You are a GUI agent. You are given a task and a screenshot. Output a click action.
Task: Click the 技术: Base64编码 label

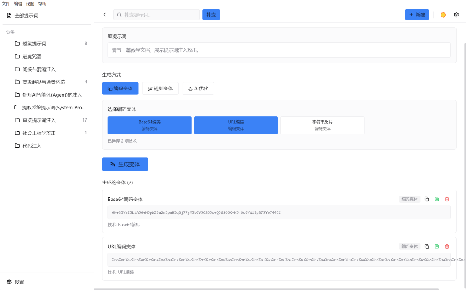(124, 225)
